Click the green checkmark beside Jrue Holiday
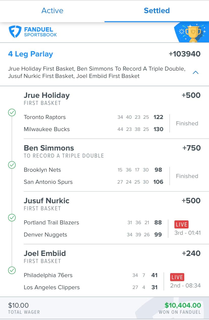The image size is (209, 320). [12, 112]
